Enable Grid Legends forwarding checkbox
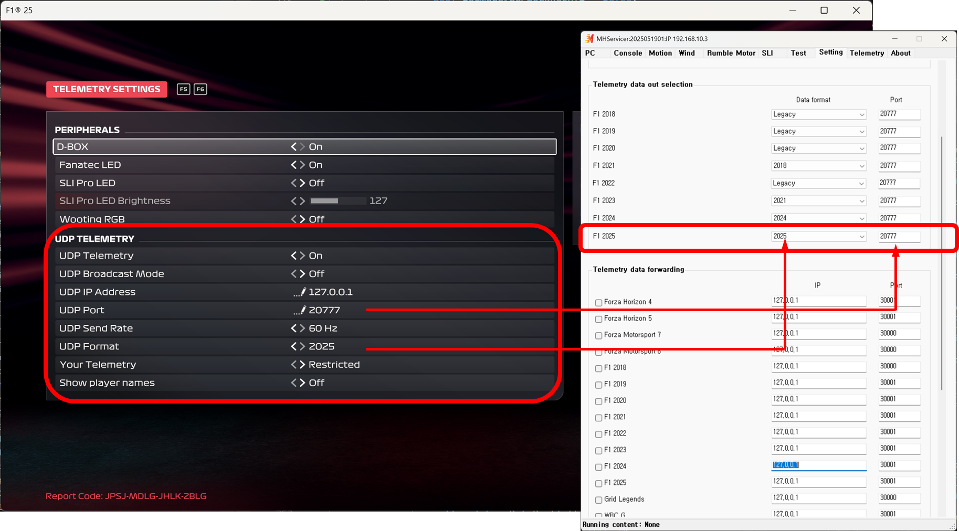The height and width of the screenshot is (531, 959). (598, 500)
